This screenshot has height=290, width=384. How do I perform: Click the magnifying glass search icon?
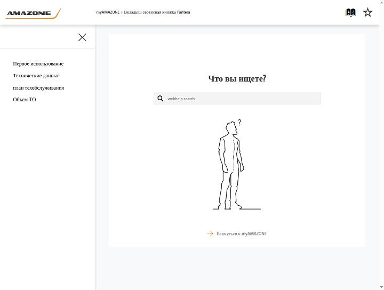(x=161, y=99)
